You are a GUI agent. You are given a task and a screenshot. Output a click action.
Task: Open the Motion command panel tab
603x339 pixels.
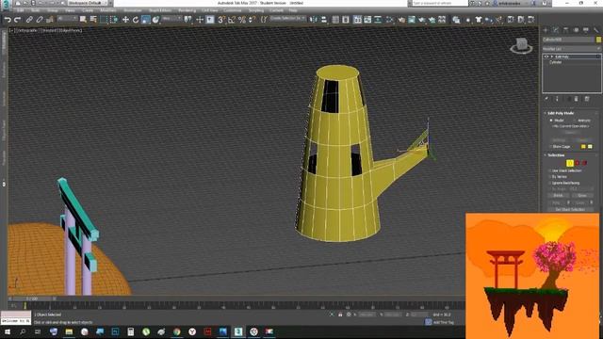pyautogui.click(x=576, y=30)
